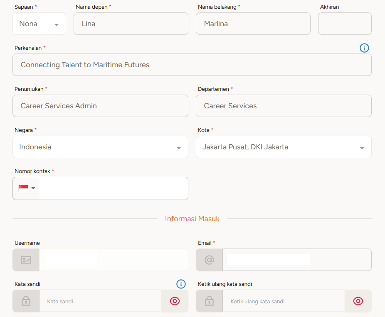This screenshot has width=385, height=317.
Task: Click the Kata sandi password input
Action: point(100,301)
